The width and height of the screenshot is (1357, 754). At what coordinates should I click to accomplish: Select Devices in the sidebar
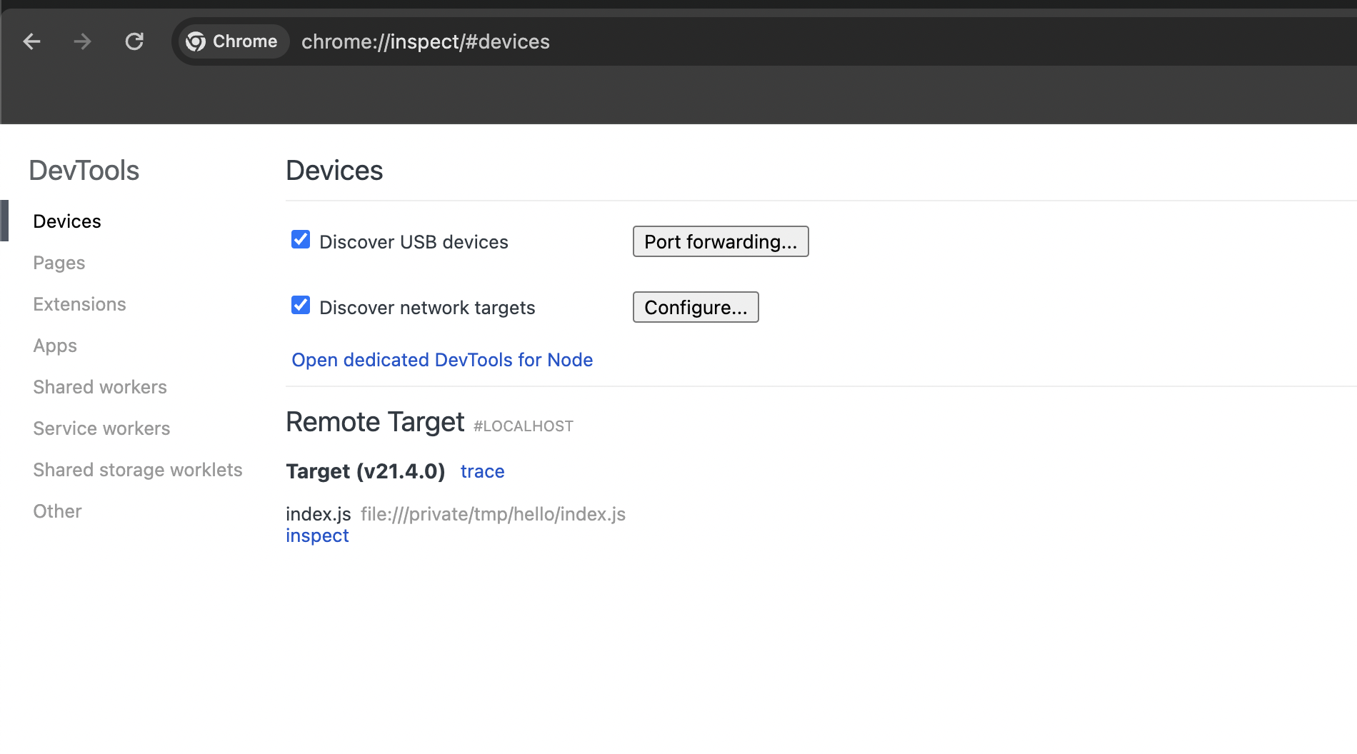pos(67,221)
